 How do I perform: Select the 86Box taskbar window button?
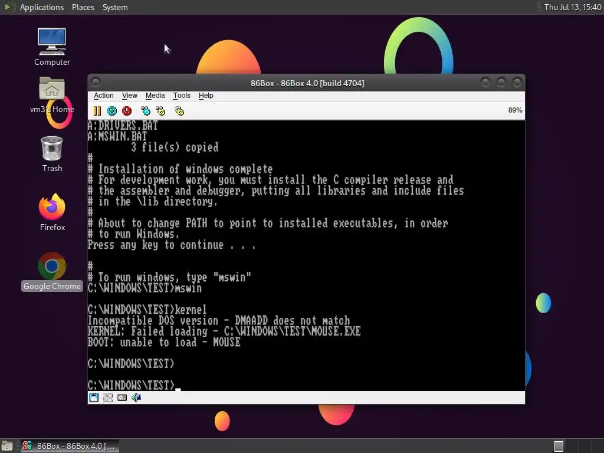[70, 446]
